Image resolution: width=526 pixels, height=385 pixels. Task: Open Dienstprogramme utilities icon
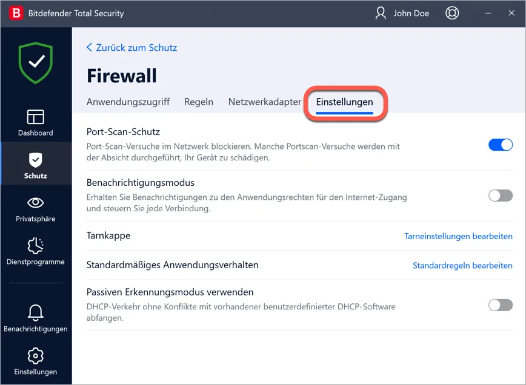click(x=36, y=245)
